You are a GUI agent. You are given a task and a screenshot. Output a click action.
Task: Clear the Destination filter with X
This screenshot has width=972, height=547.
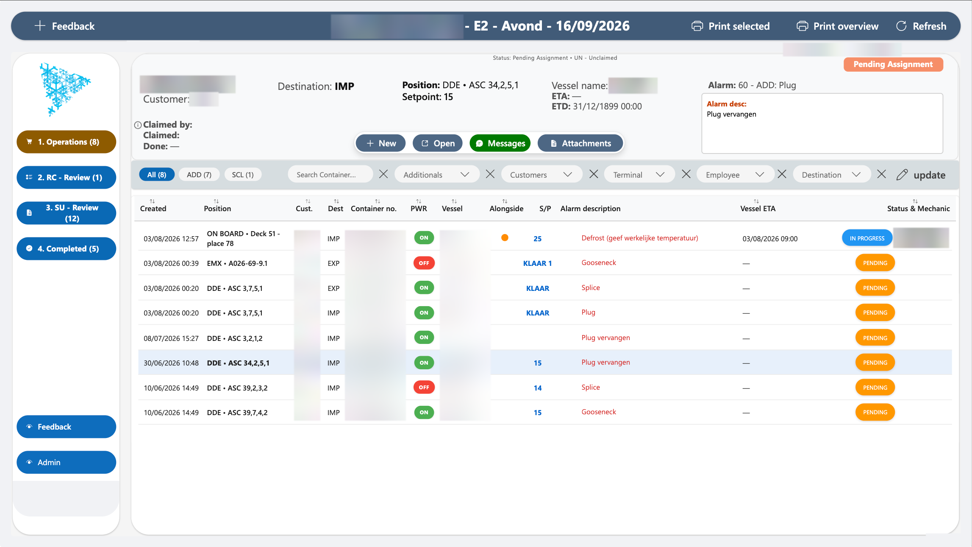coord(881,174)
